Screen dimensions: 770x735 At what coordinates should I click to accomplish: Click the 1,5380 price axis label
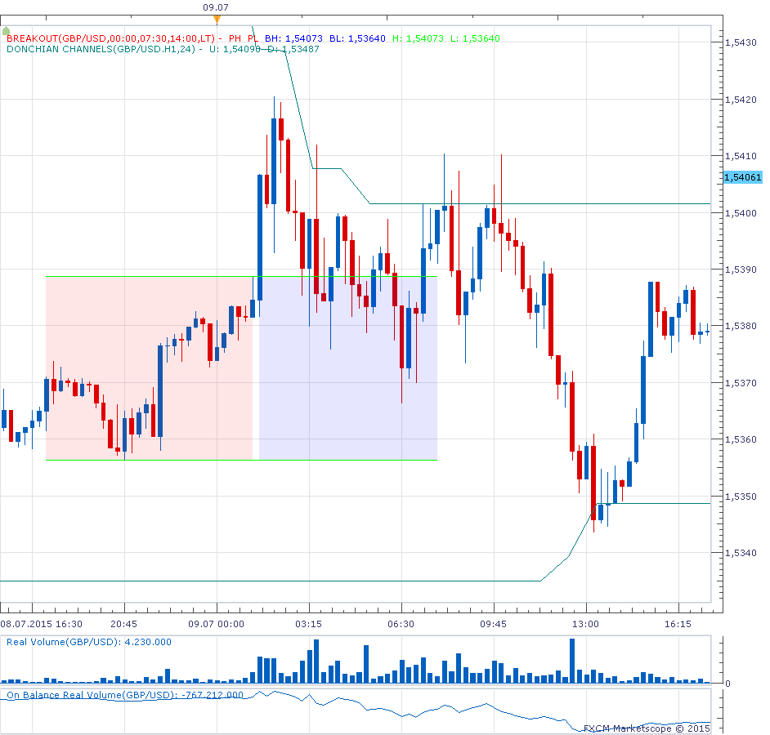click(741, 326)
